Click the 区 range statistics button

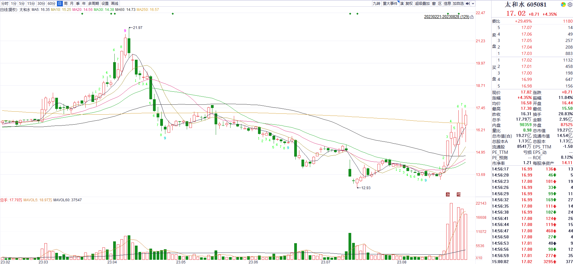(440, 4)
